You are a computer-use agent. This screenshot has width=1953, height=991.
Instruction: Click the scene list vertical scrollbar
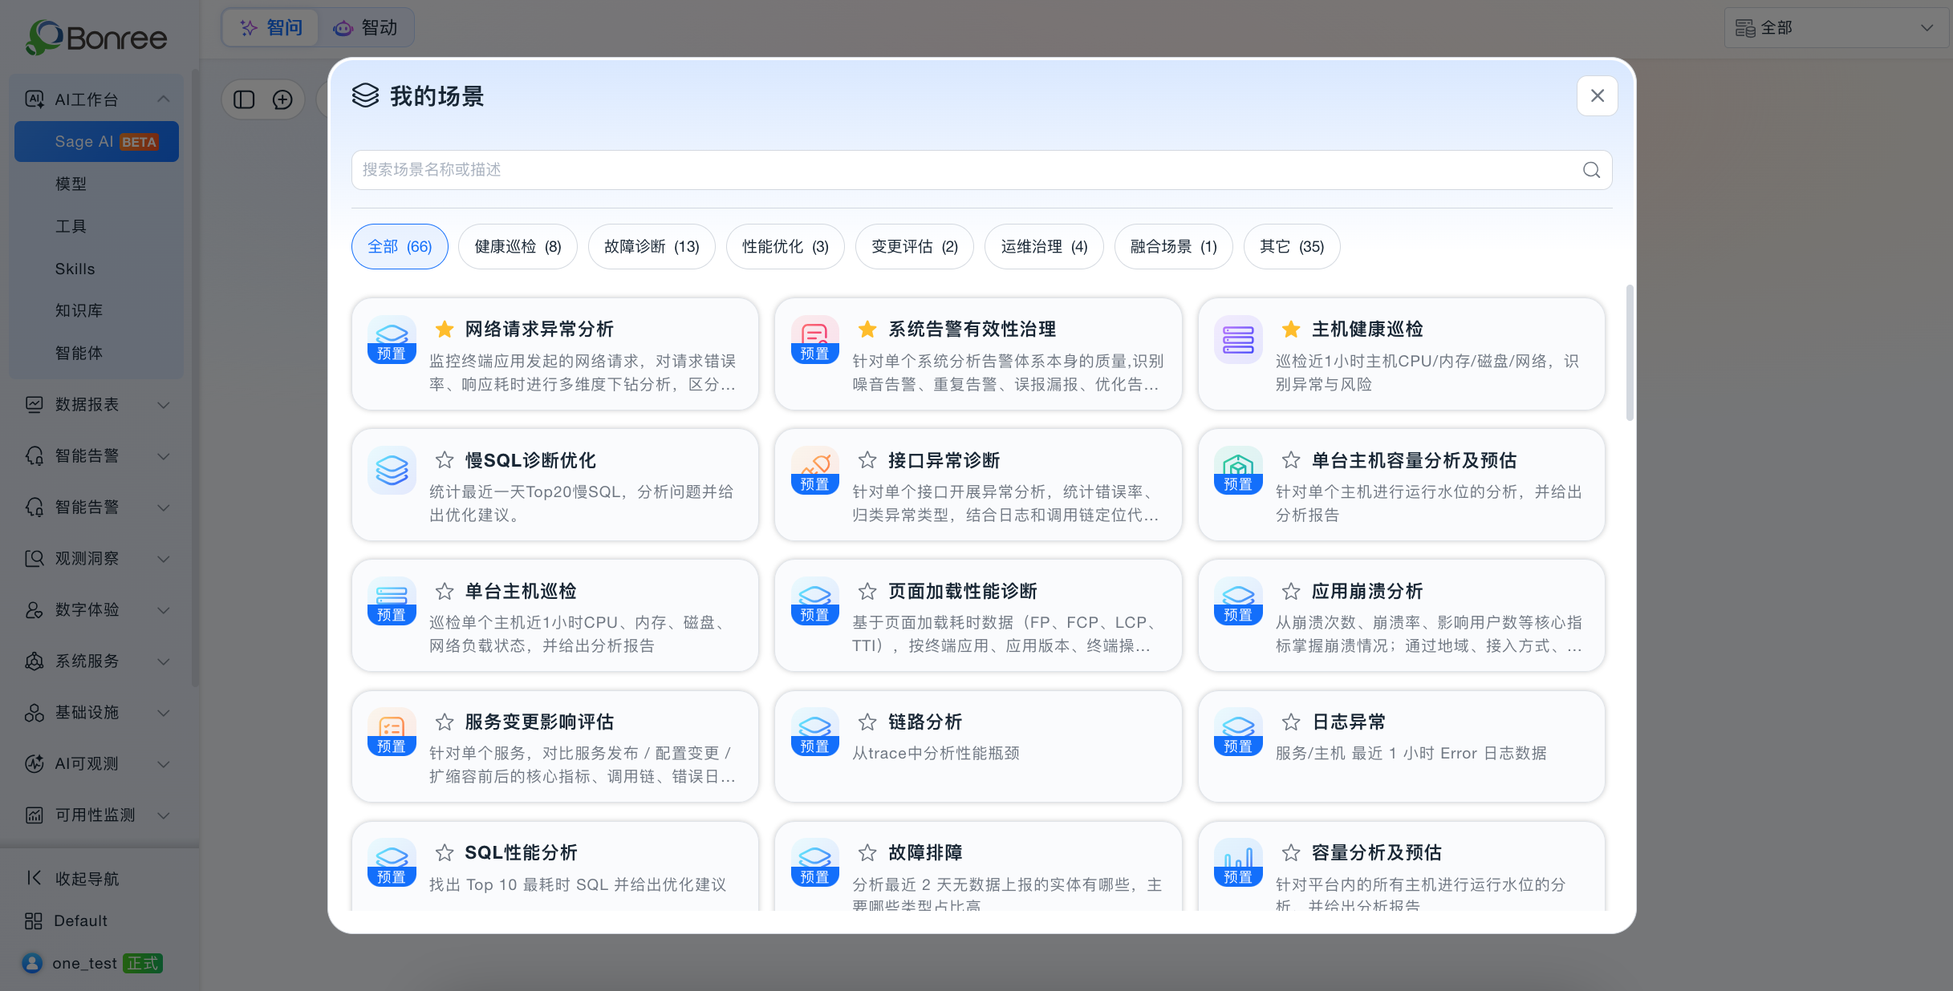pyautogui.click(x=1630, y=353)
